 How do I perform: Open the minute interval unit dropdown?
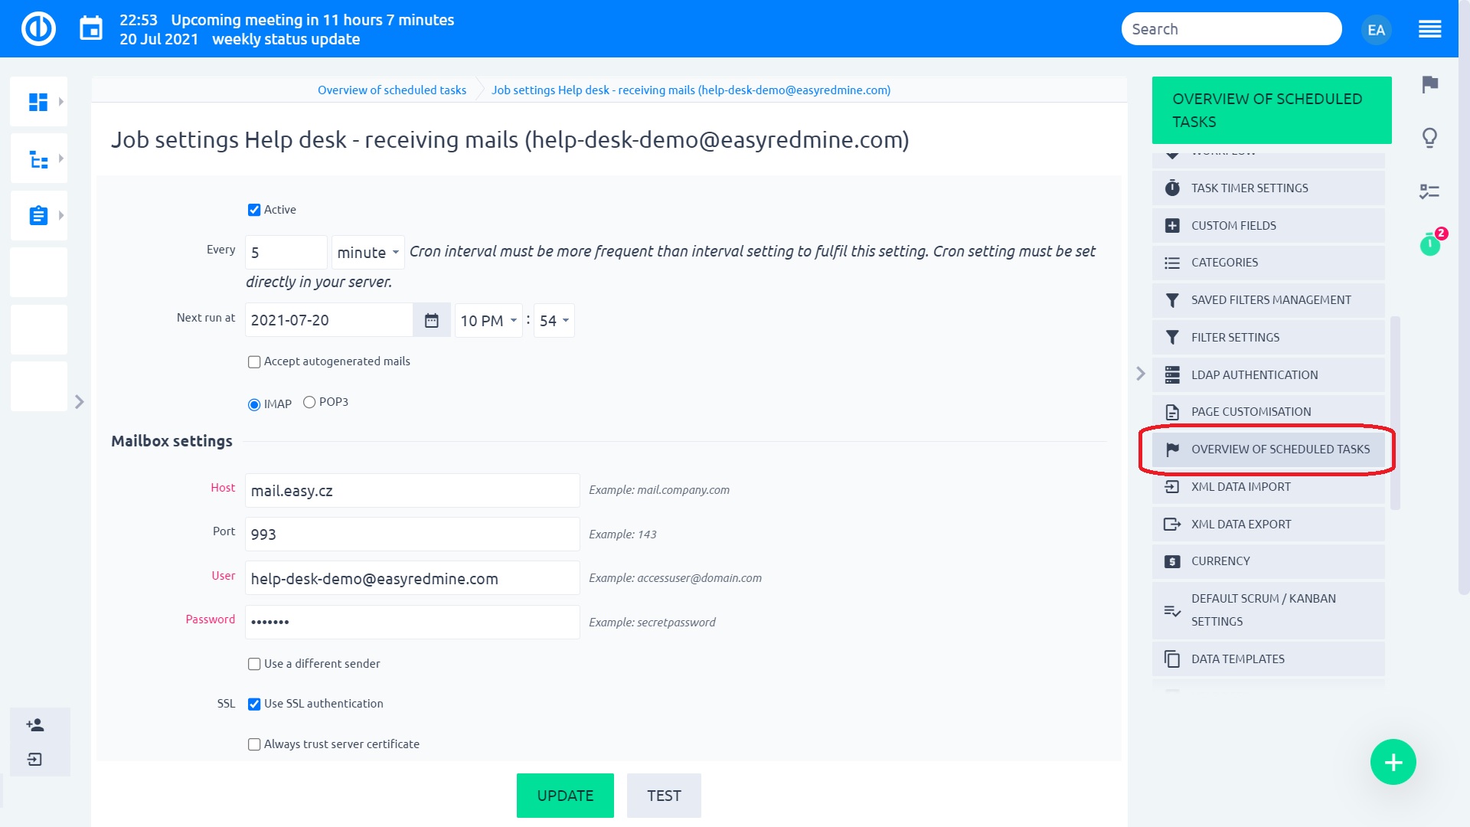[367, 253]
